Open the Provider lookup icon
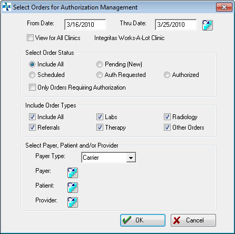The height and width of the screenshot is (234, 235). [73, 202]
